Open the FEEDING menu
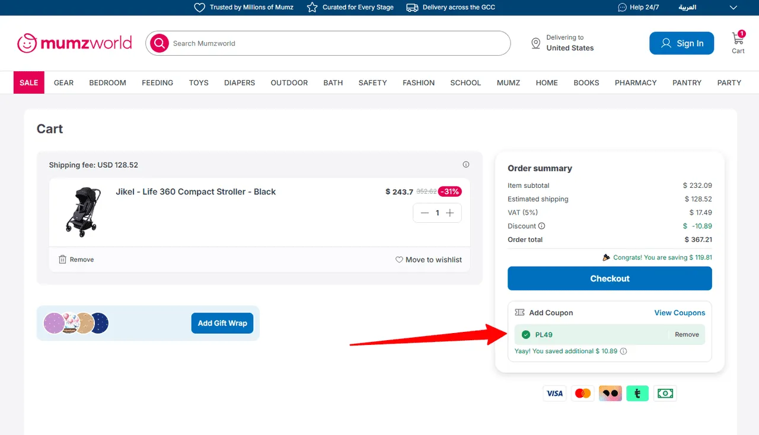Image resolution: width=759 pixels, height=435 pixels. coord(158,82)
